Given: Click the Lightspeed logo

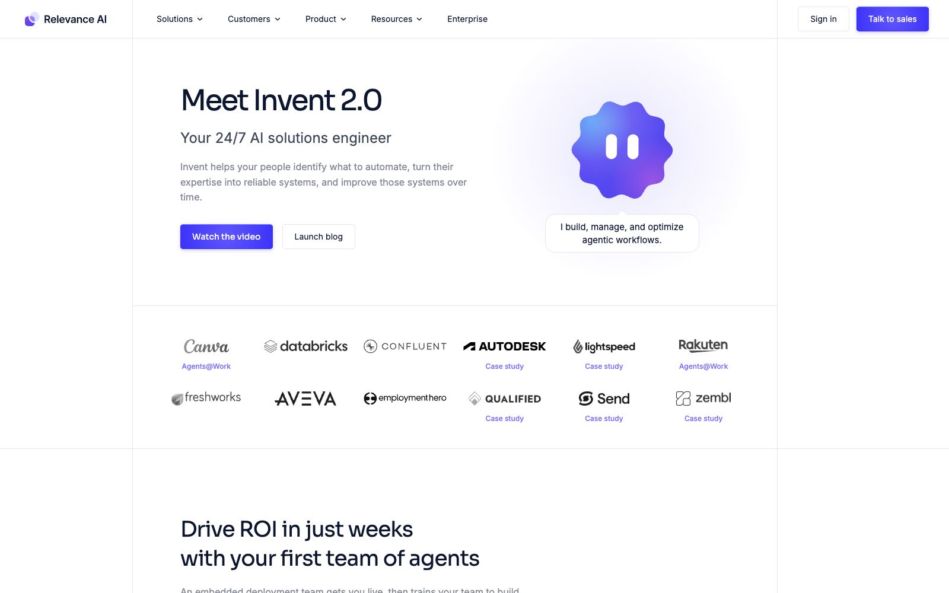Looking at the screenshot, I should click(x=604, y=346).
